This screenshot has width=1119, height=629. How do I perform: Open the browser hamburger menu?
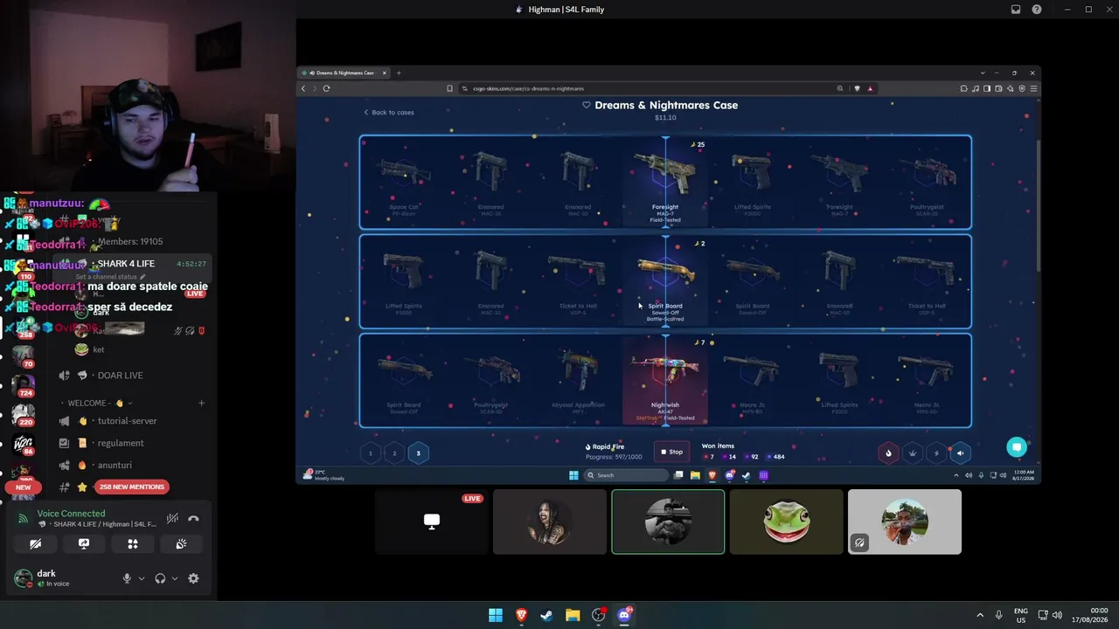coord(1033,88)
